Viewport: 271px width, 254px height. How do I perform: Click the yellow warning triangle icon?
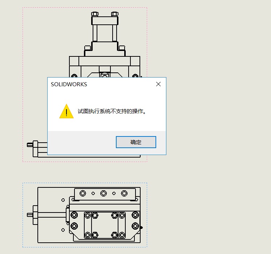(x=66, y=111)
